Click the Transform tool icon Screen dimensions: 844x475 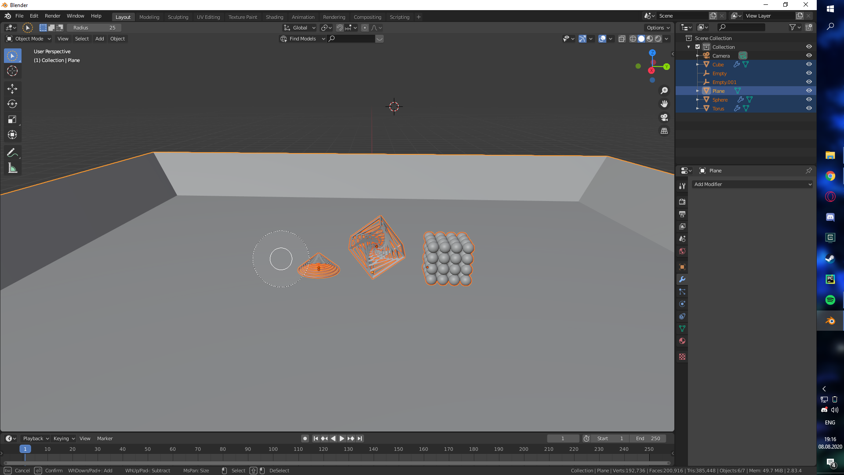13,135
